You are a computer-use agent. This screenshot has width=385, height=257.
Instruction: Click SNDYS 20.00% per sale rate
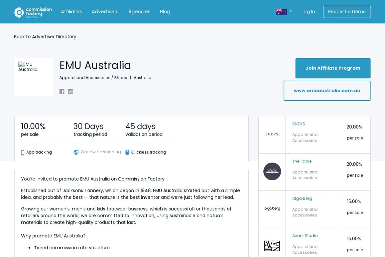click(x=354, y=132)
